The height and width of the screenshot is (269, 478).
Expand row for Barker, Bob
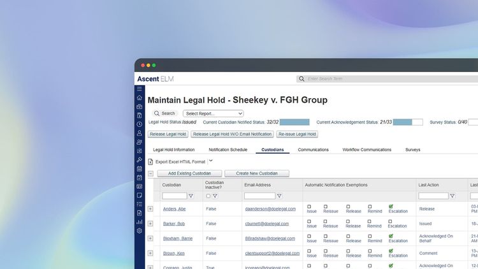coord(150,224)
